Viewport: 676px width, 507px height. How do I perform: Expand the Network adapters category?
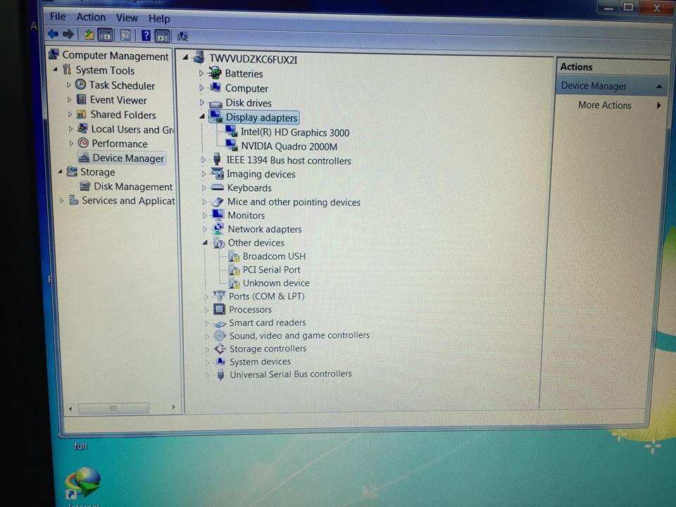click(x=204, y=230)
